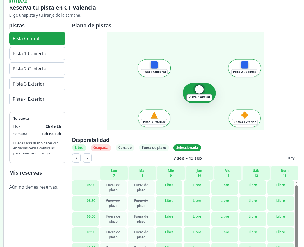This screenshot has width=304, height=247.
Task: Click the Pista 3 Exterior map label
Action: [x=154, y=122]
